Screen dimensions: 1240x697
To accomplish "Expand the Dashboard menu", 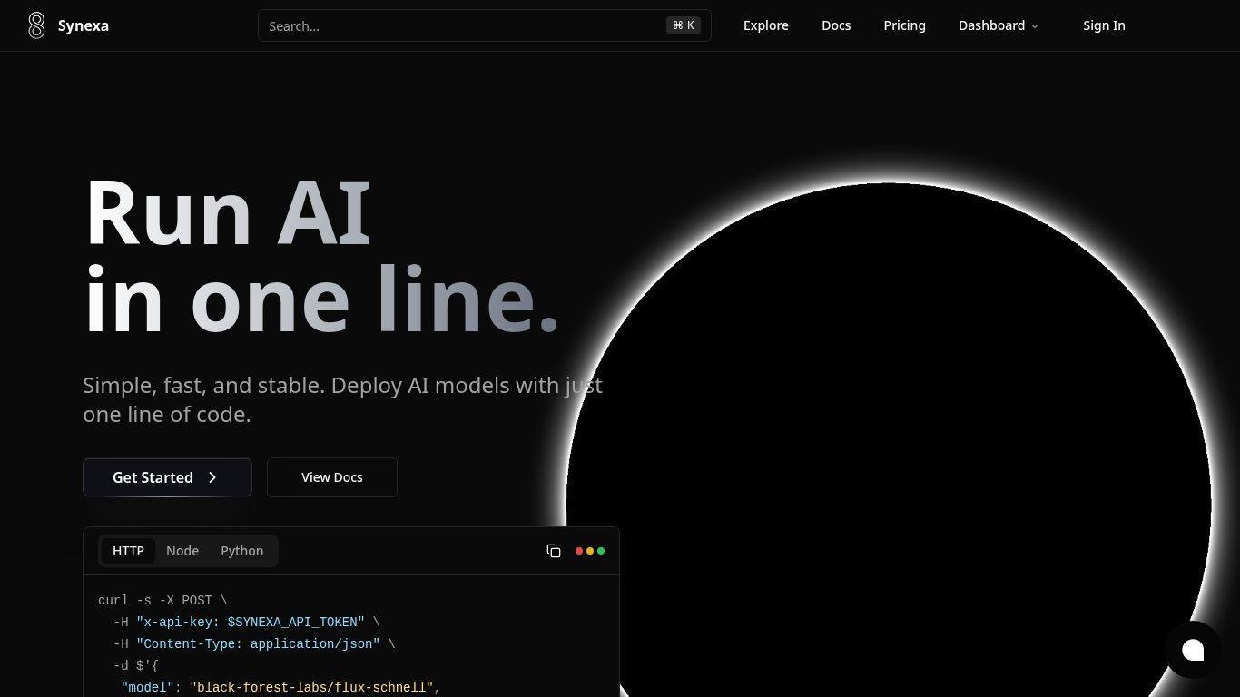I will click(991, 25).
